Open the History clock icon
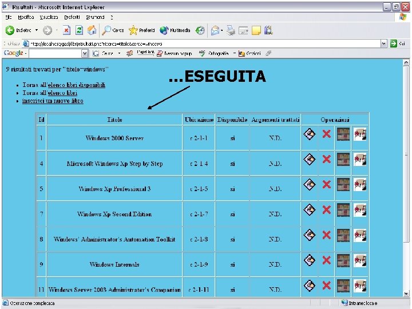Viewport: 412px width, 309px height. pyautogui.click(x=200, y=30)
